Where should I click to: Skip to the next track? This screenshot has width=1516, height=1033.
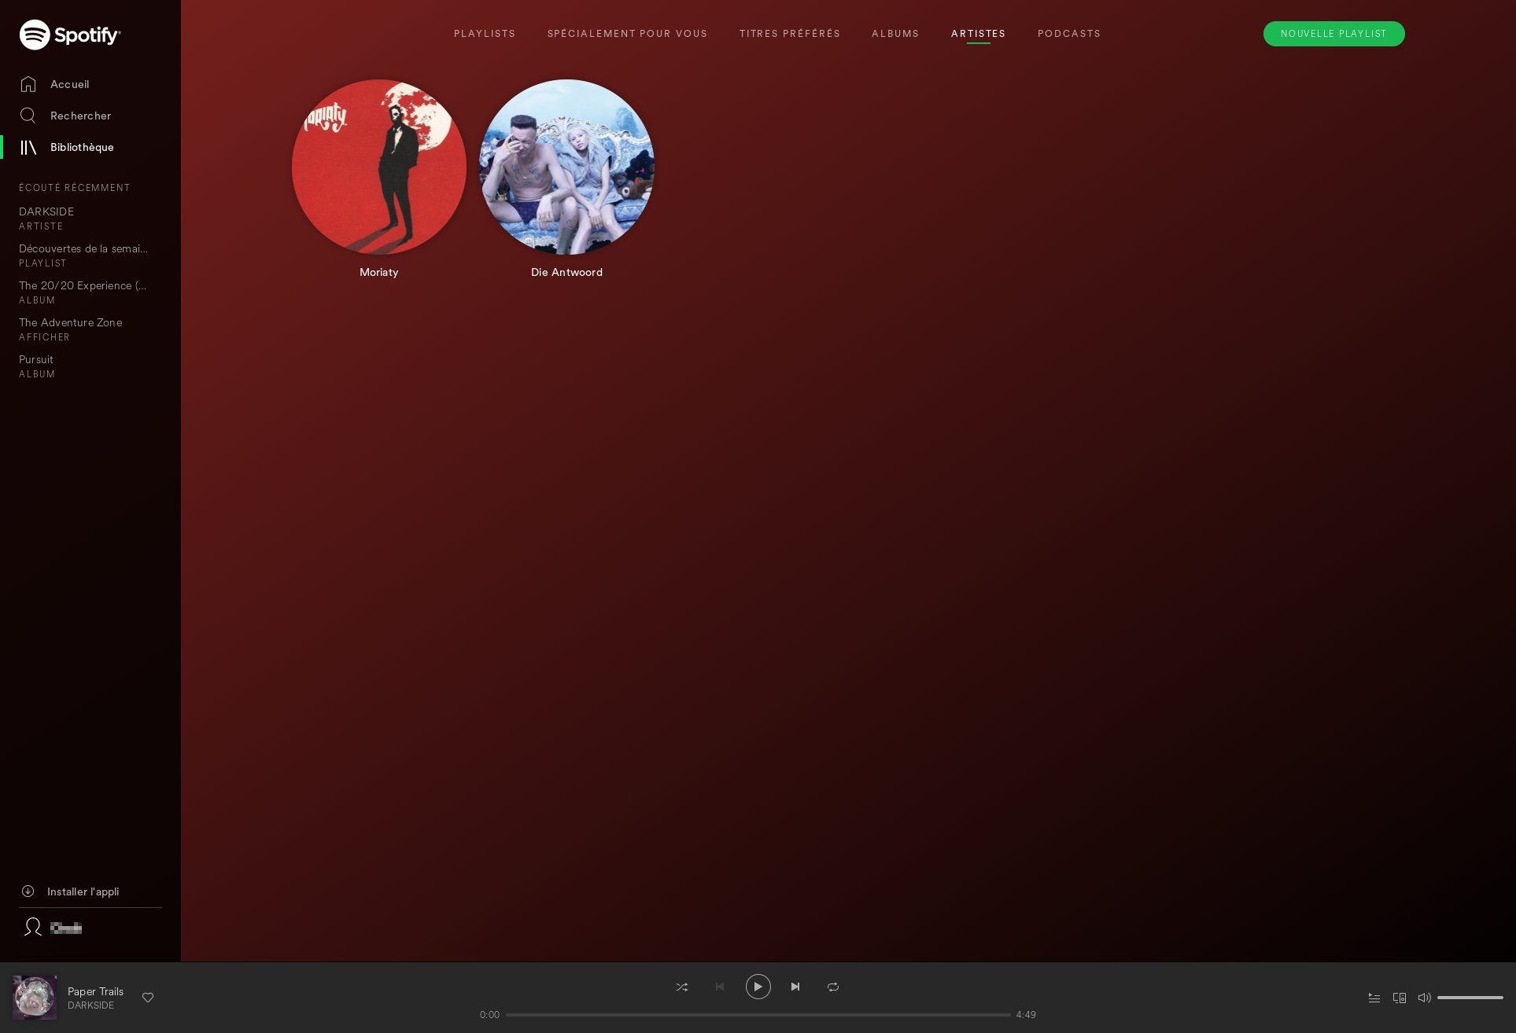[x=795, y=987]
